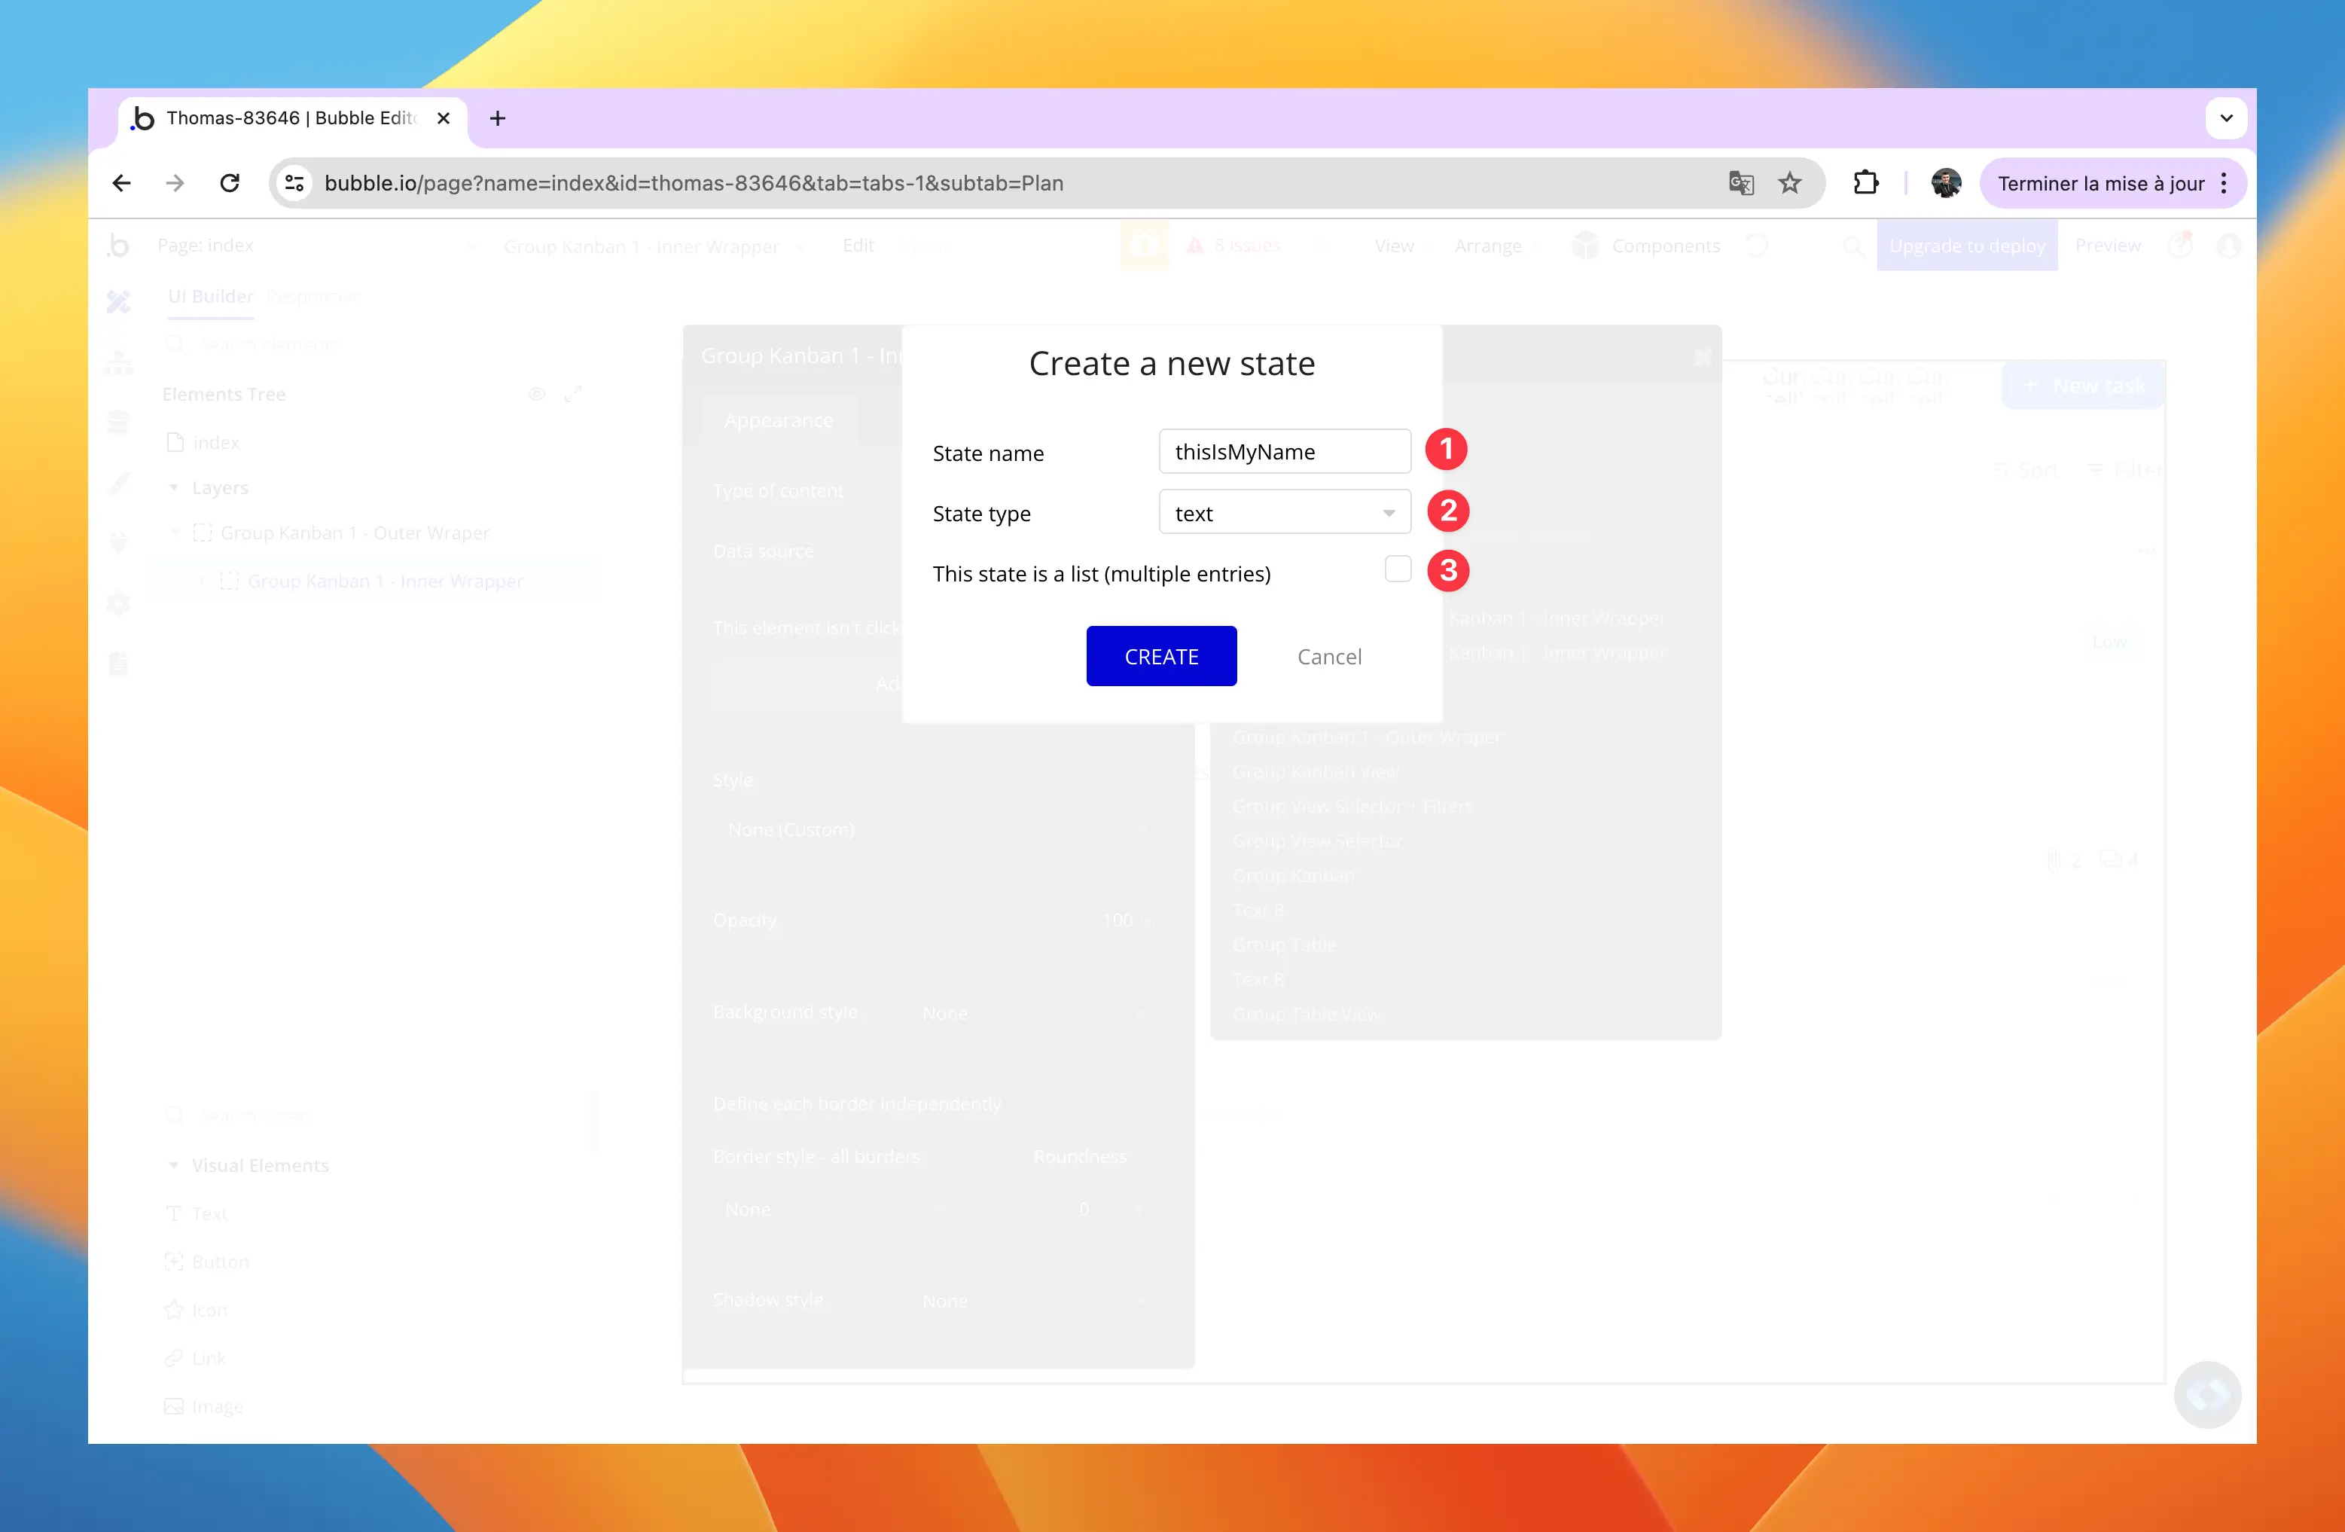Bookmark the page via the star icon
The width and height of the screenshot is (2345, 1532).
click(1790, 182)
